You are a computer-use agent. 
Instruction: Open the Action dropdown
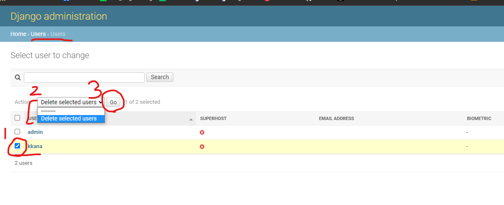71,102
